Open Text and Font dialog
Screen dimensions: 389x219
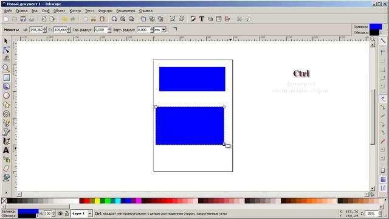coord(202,19)
